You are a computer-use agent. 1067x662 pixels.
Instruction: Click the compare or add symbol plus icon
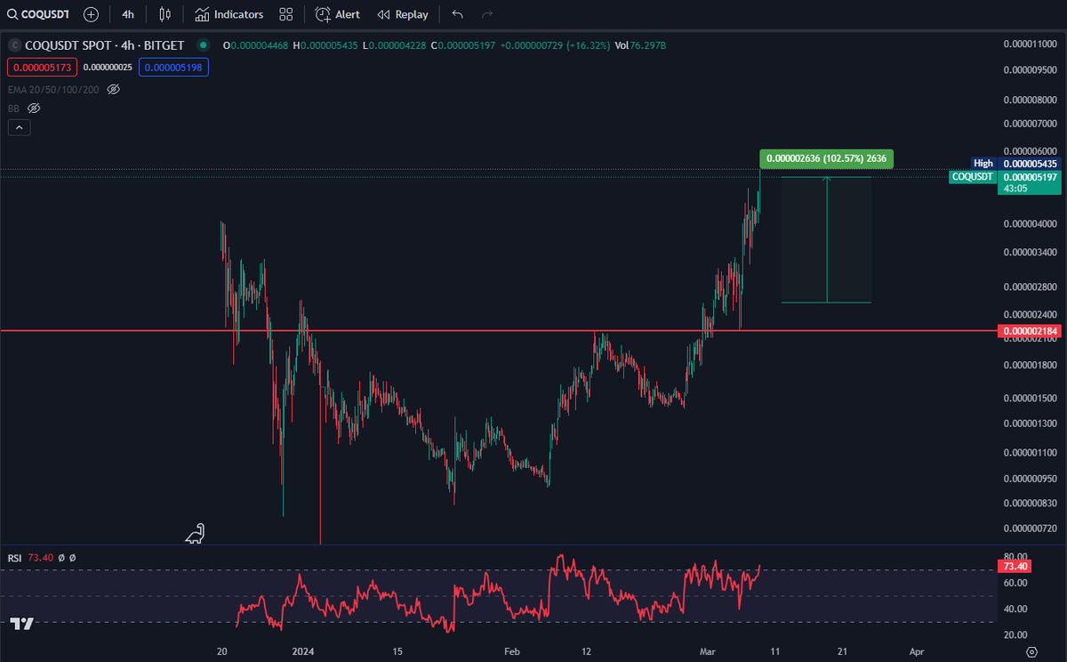coord(91,14)
